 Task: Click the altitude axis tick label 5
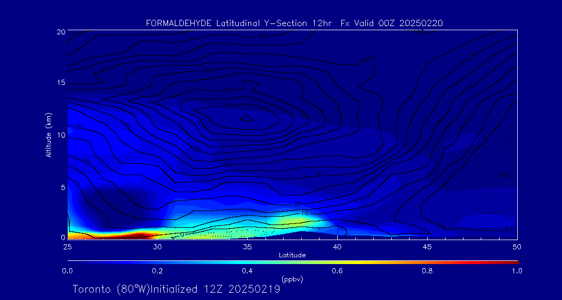[x=63, y=187]
